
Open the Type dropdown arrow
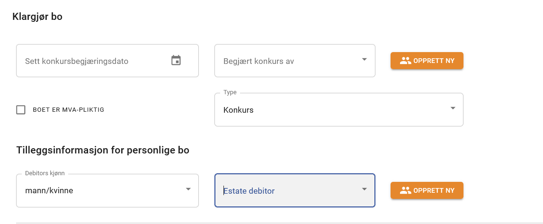(x=453, y=108)
